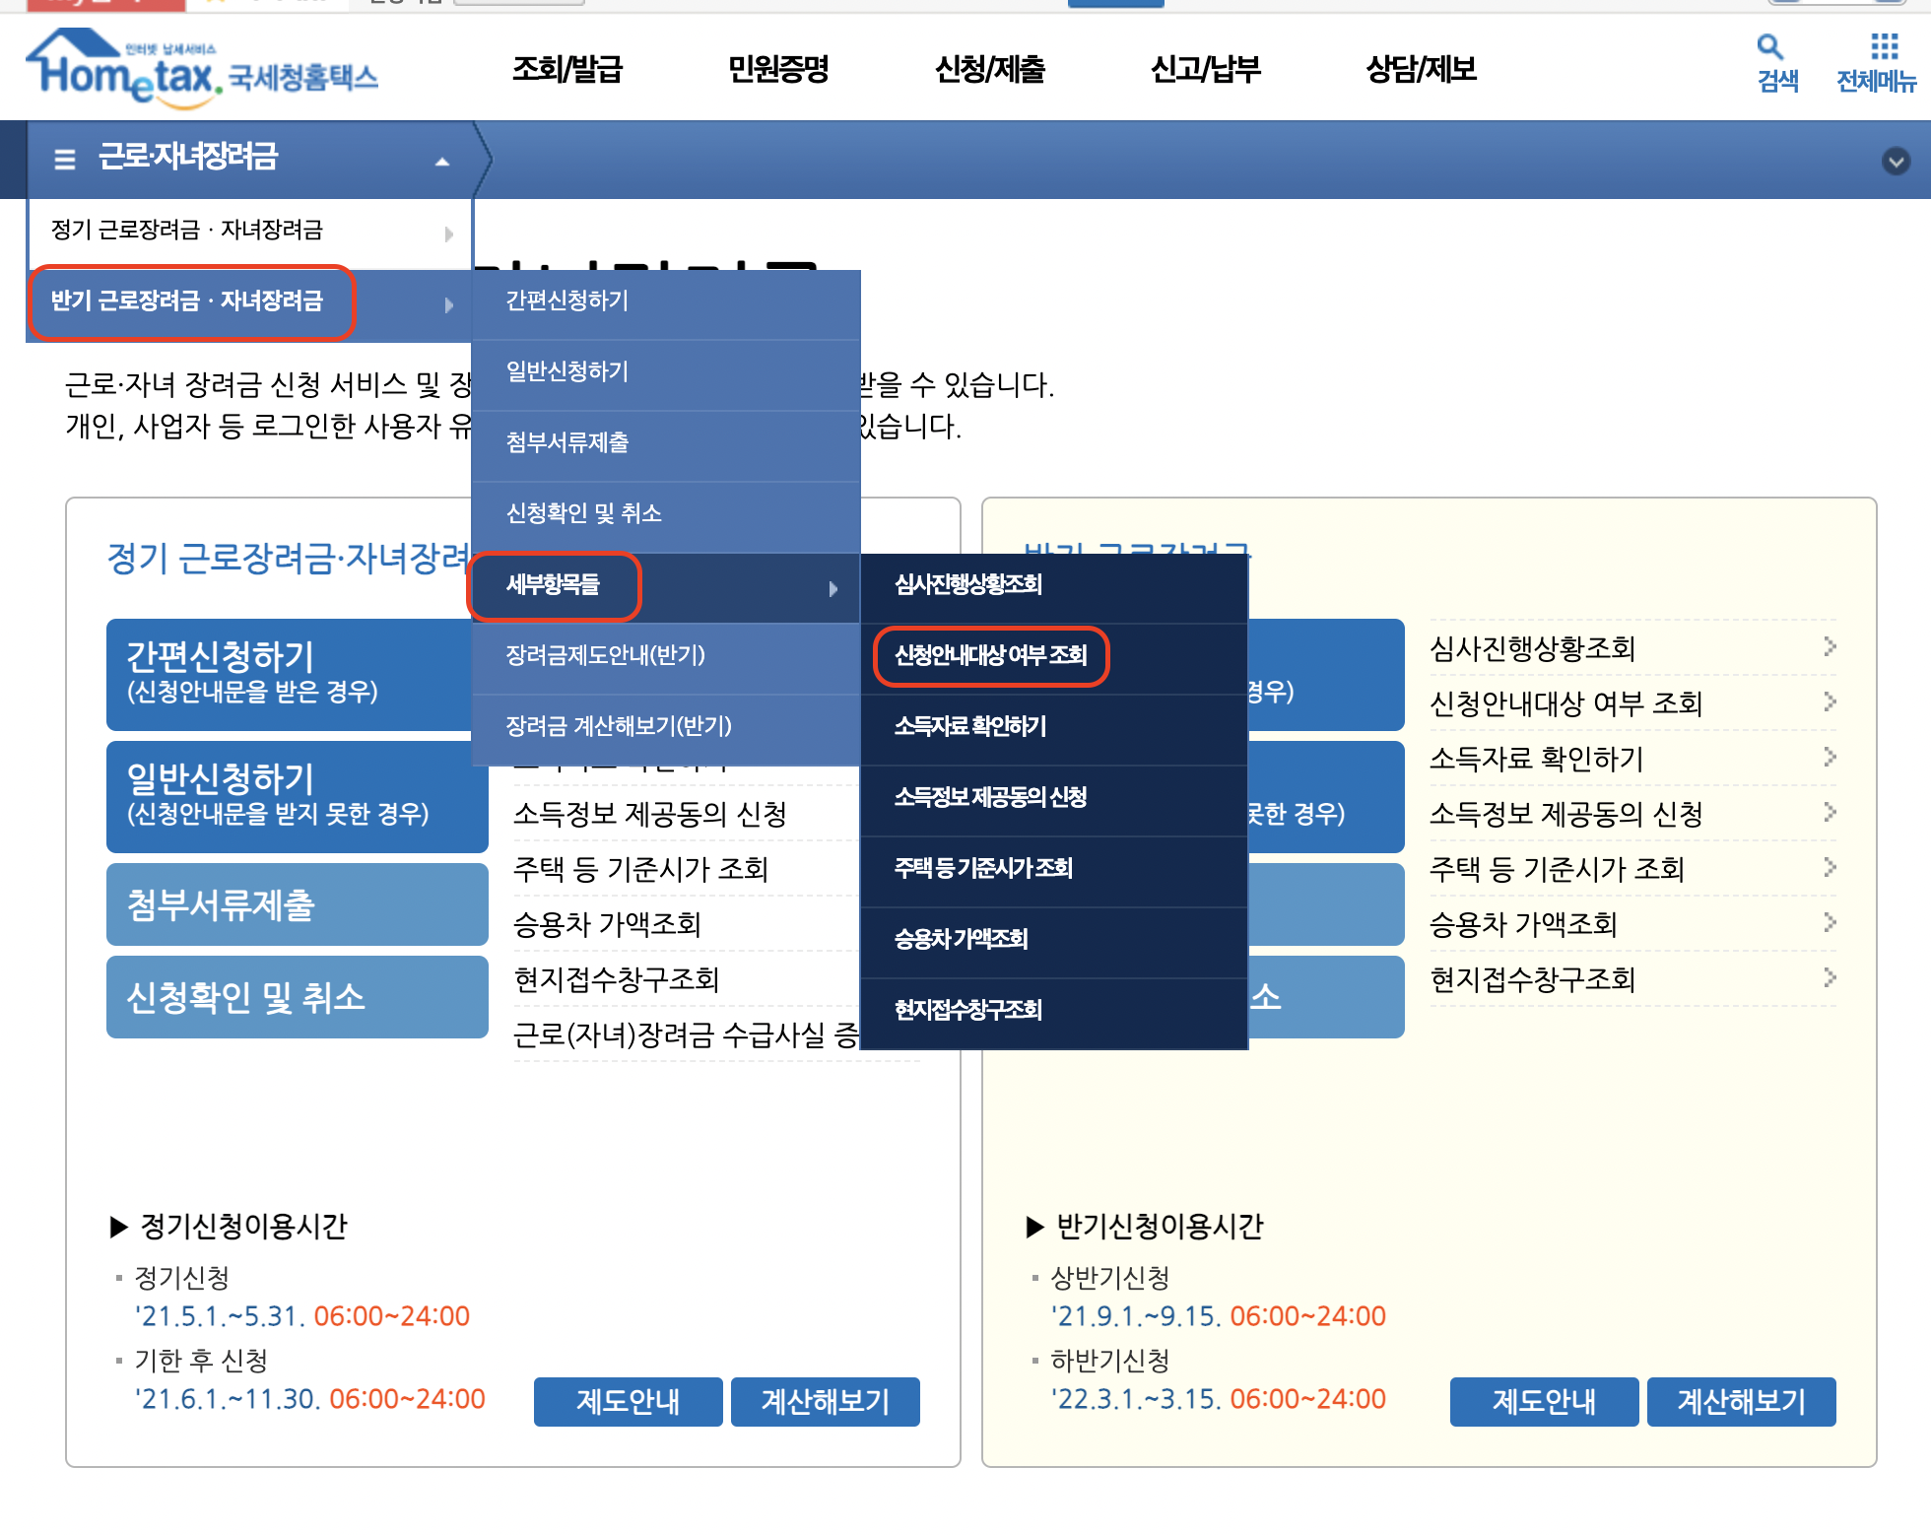Select 신청안내대상 여부 조회 in submenu

click(x=990, y=655)
